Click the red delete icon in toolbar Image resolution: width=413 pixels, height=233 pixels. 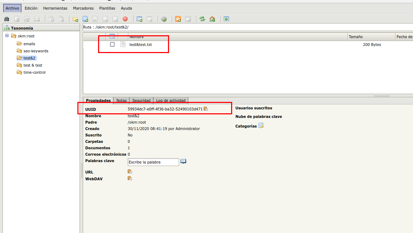(125, 19)
